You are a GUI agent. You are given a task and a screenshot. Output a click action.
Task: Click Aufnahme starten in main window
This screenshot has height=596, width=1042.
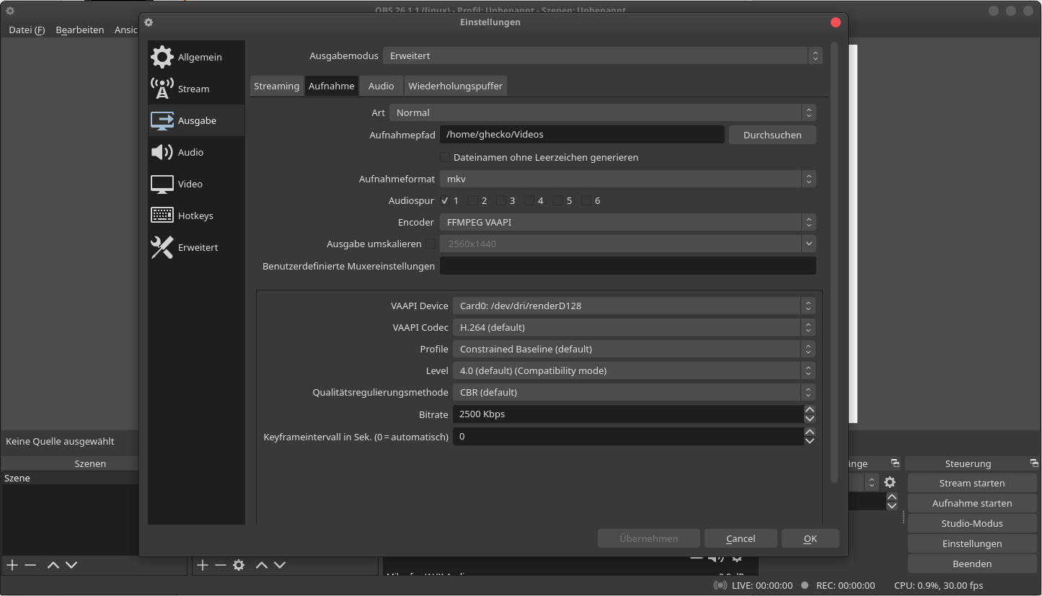(972, 503)
